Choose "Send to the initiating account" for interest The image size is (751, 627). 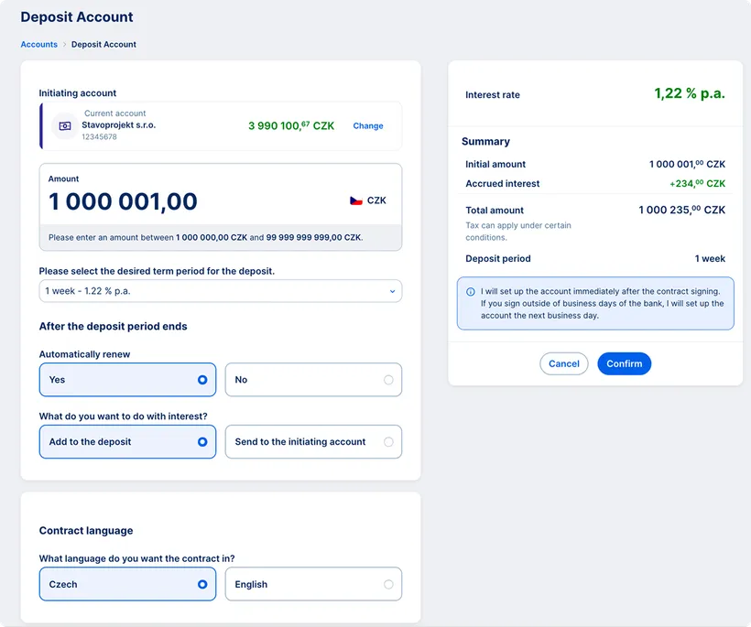(313, 441)
